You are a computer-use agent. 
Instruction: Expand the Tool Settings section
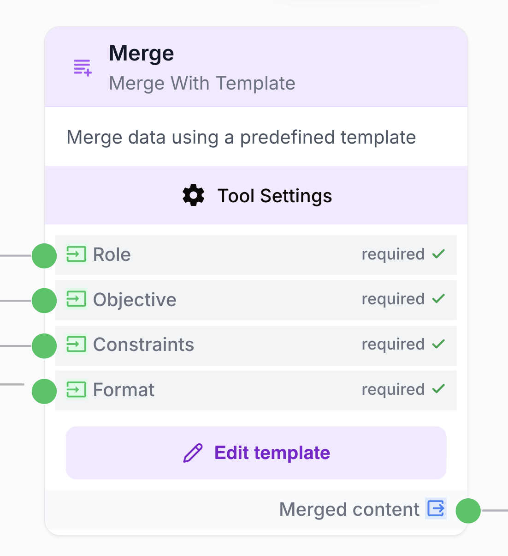point(256,195)
